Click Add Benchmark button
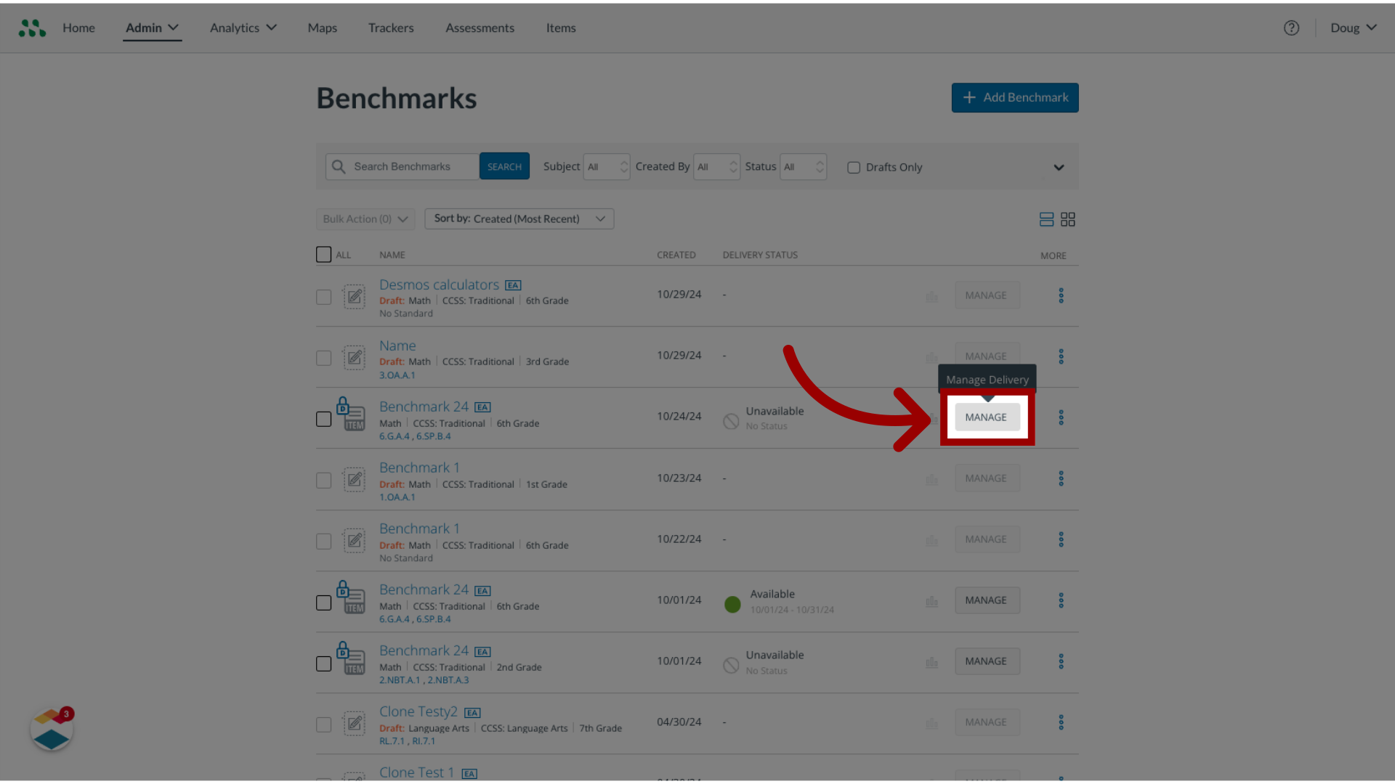The height and width of the screenshot is (784, 1395). pyautogui.click(x=1014, y=97)
